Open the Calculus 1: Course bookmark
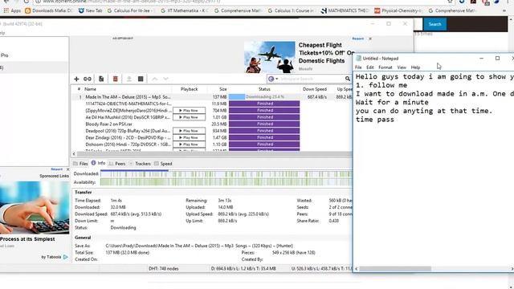 point(292,10)
